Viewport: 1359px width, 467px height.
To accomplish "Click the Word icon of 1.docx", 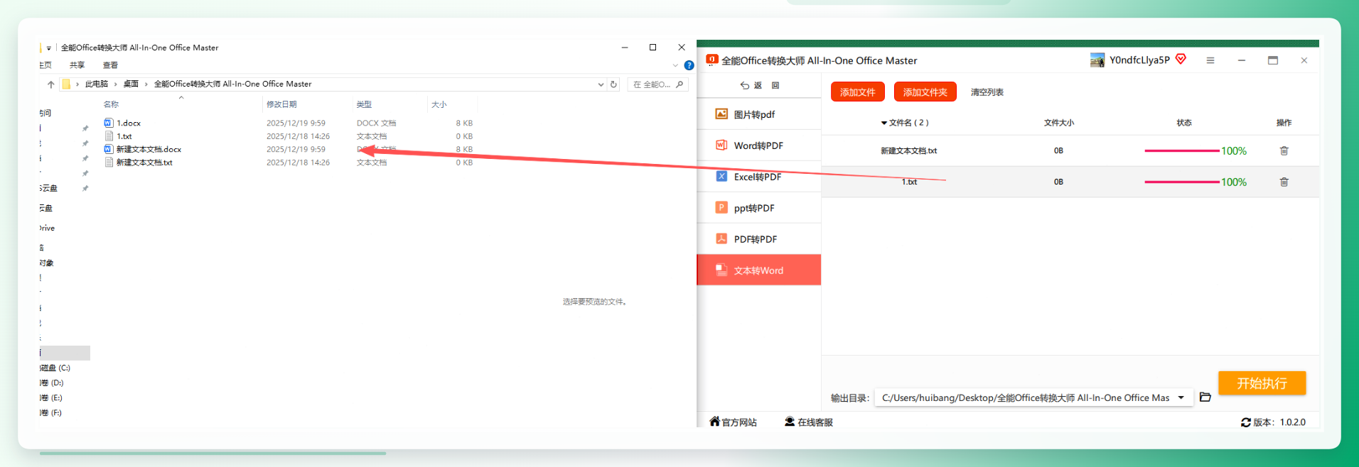I will point(109,123).
